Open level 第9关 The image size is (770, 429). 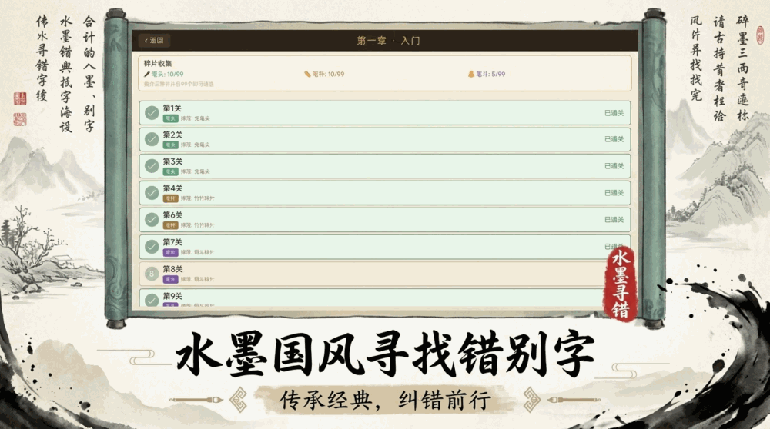coord(384,298)
